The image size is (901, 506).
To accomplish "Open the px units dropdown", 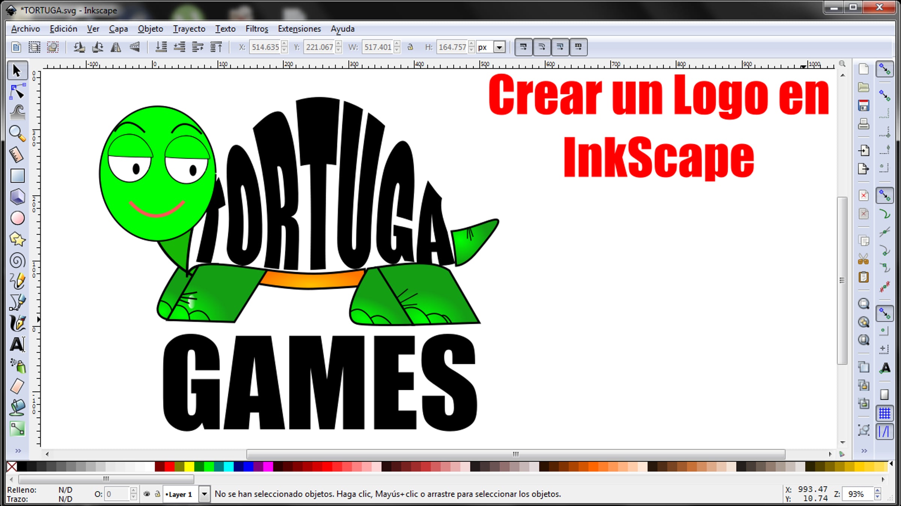I will tap(499, 48).
